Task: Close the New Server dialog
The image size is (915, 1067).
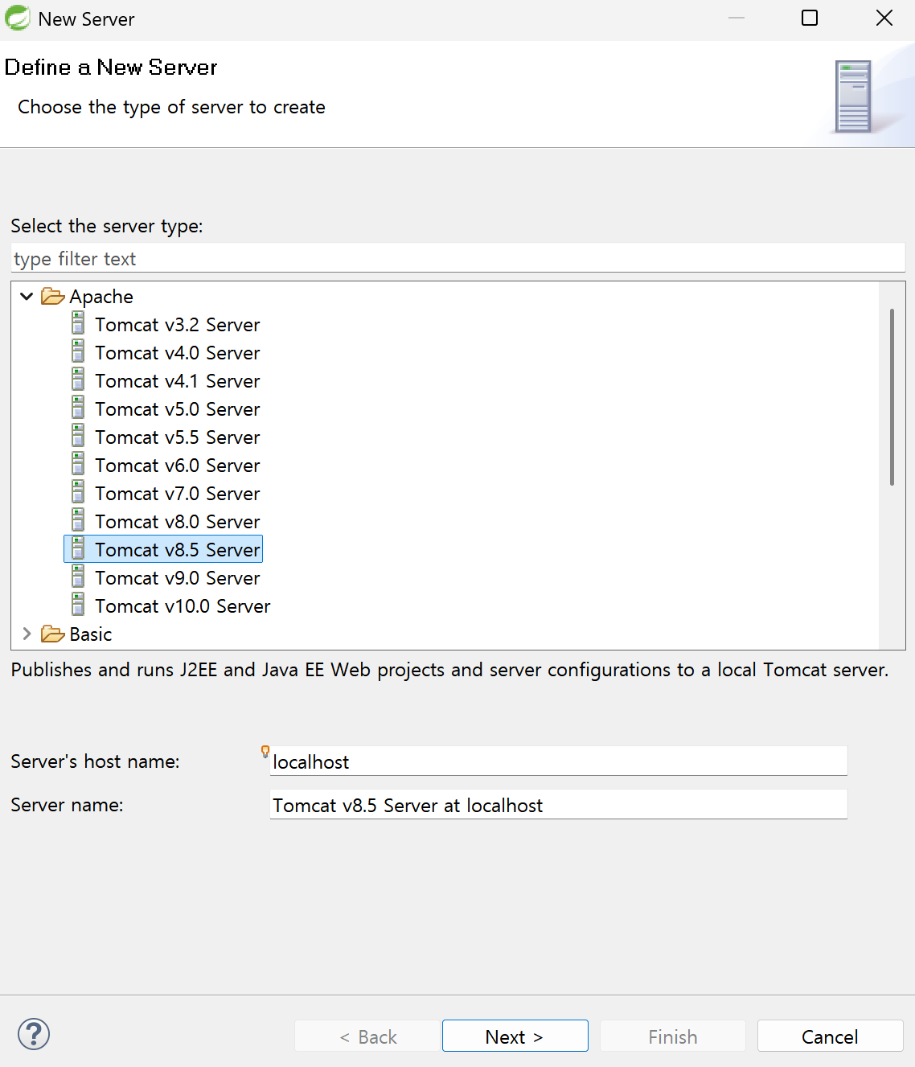Action: [x=884, y=18]
